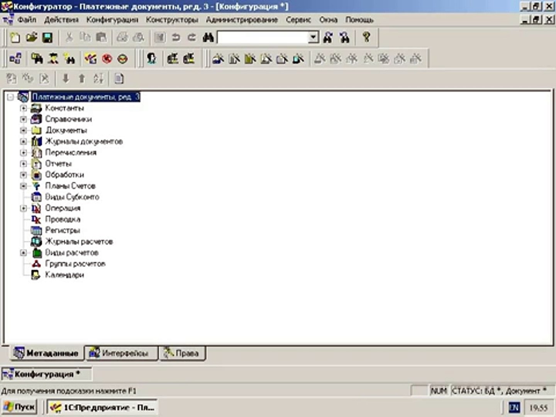Open the Окна menu

tap(329, 20)
